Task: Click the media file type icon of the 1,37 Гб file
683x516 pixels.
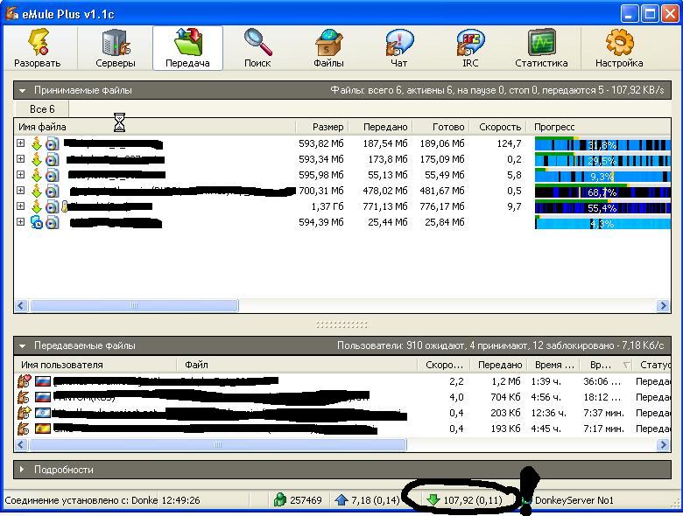Action: [52, 206]
